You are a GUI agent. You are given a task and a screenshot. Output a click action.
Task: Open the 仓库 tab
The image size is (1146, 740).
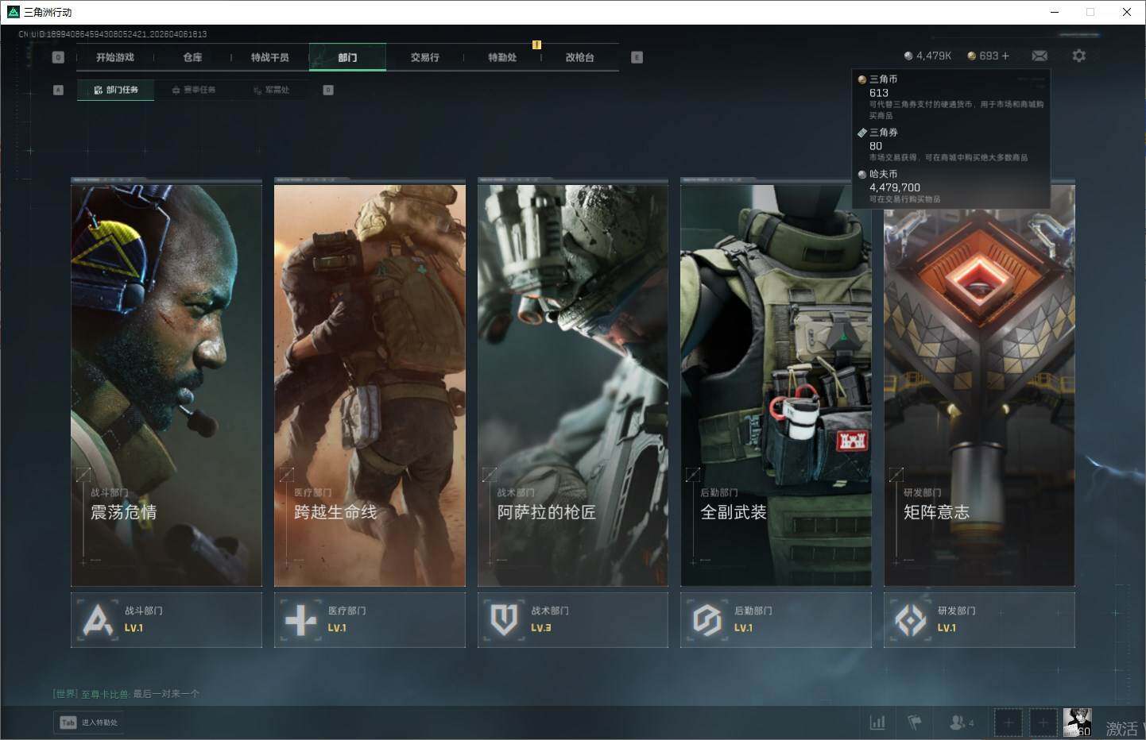192,57
